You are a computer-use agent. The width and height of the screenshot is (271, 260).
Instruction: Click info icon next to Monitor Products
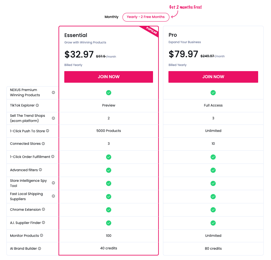click(x=41, y=236)
